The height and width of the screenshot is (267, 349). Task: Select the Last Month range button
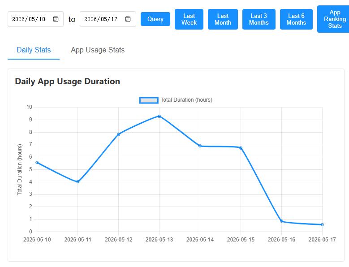pos(223,19)
